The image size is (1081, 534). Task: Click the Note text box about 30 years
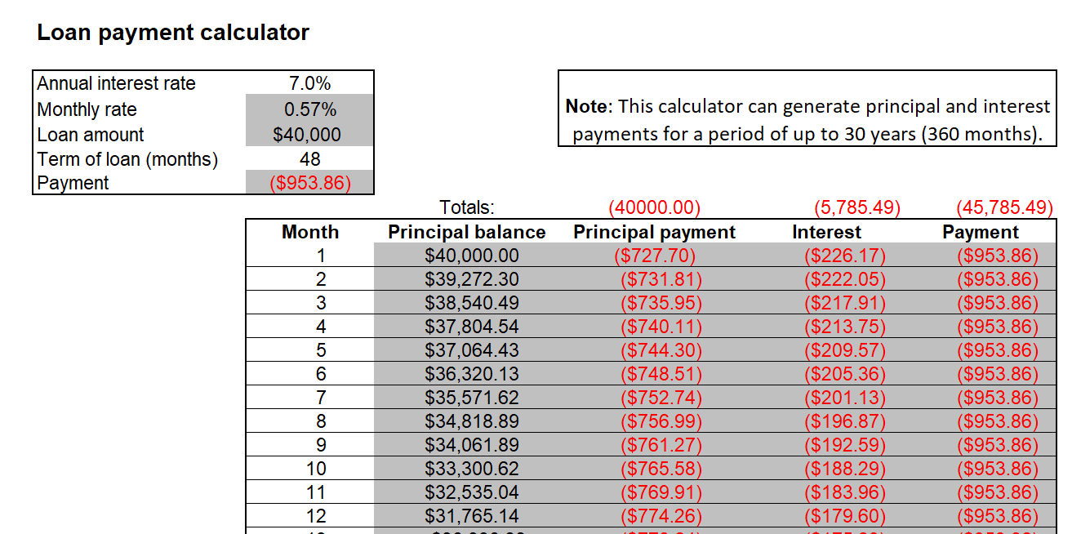click(807, 109)
